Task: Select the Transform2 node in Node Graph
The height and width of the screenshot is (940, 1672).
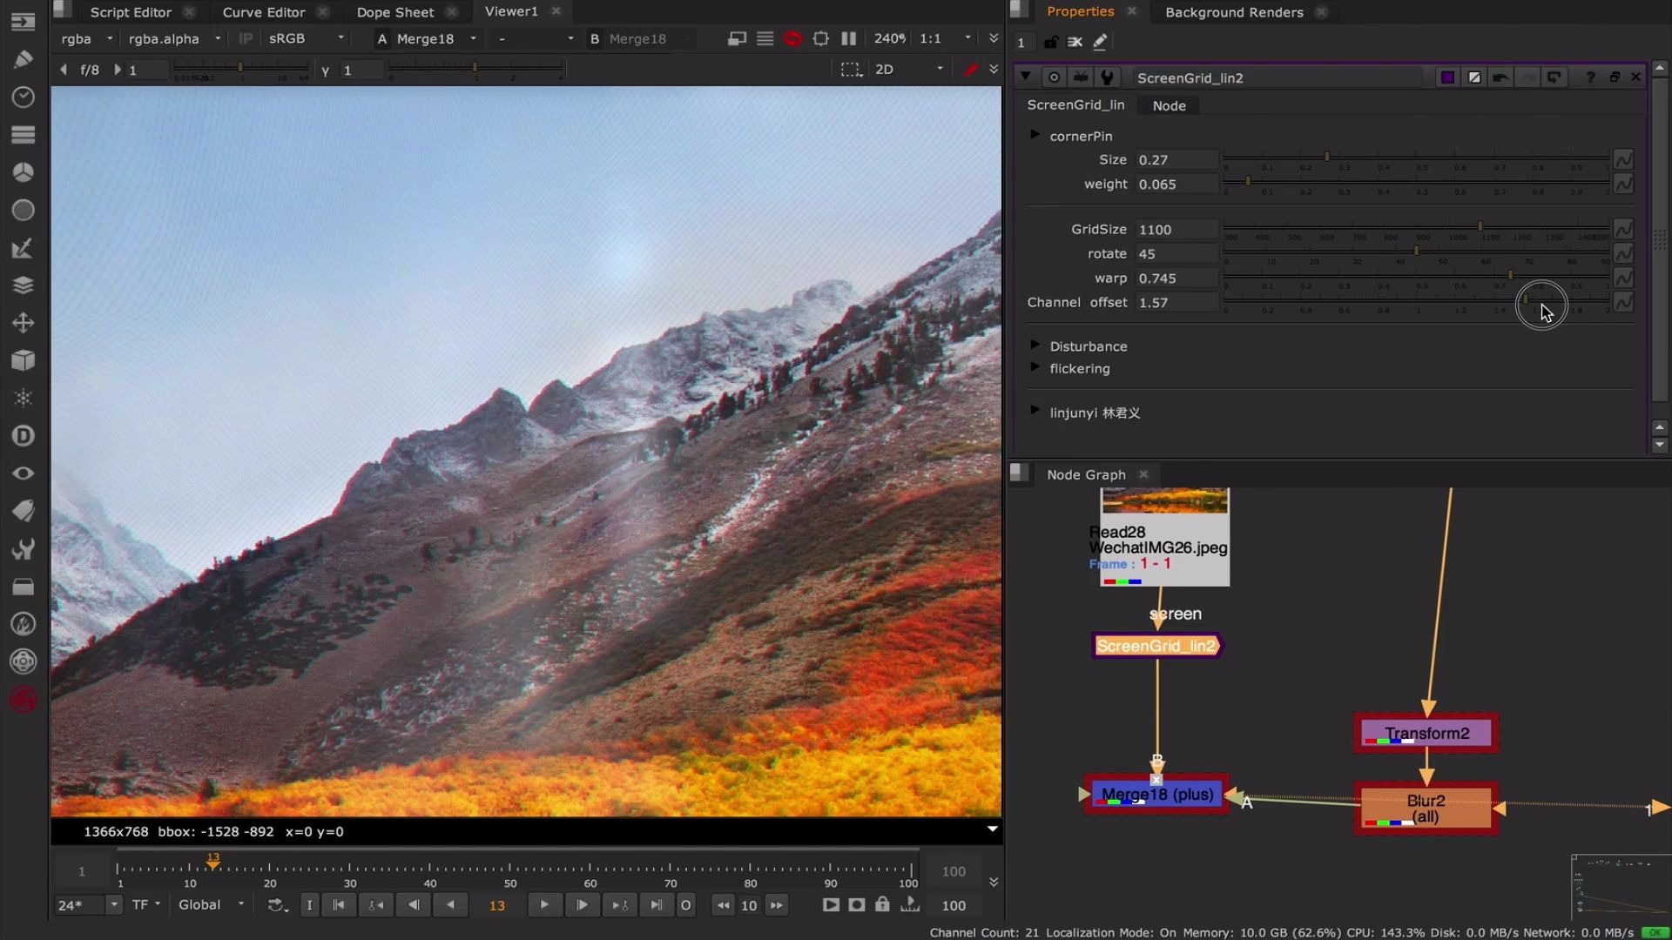Action: tap(1426, 733)
